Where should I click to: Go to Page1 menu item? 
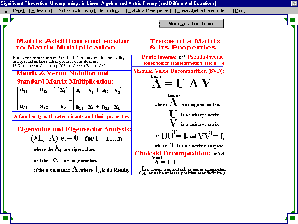(19, 10)
